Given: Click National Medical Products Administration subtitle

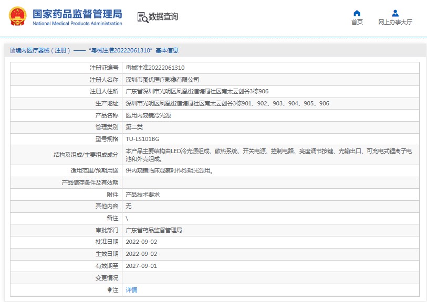Looking at the screenshot, I should 77,24.
